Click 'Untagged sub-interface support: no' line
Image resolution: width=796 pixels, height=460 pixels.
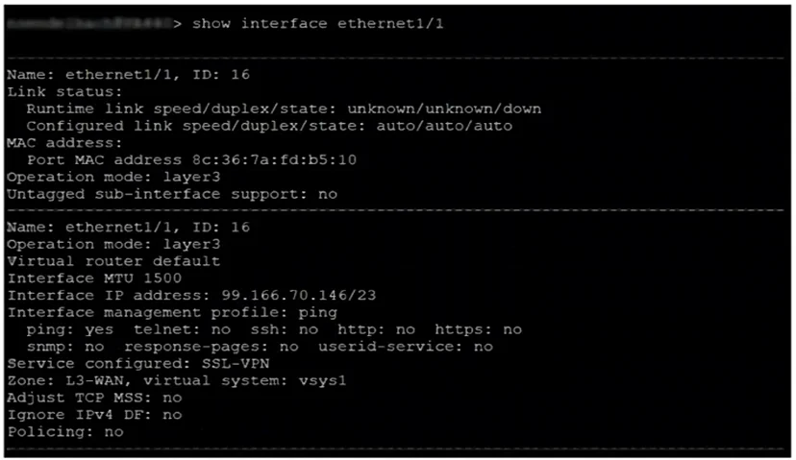172,194
